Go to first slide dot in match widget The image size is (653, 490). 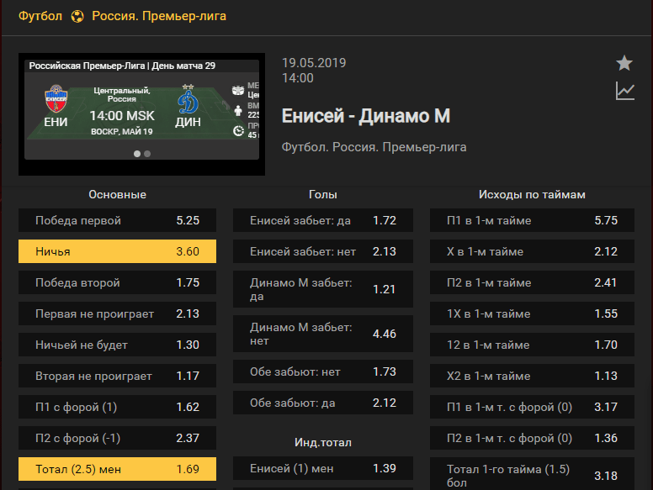137,154
